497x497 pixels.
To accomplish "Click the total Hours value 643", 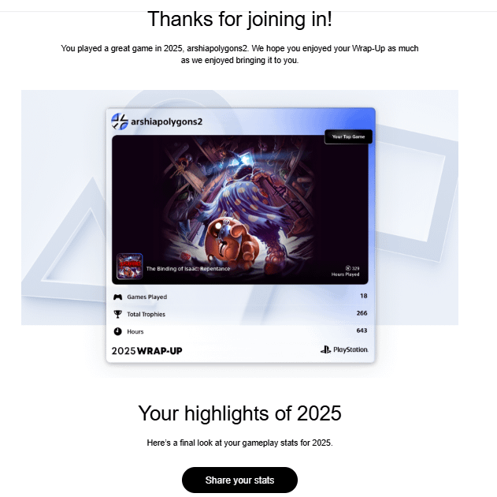I will pos(362,331).
